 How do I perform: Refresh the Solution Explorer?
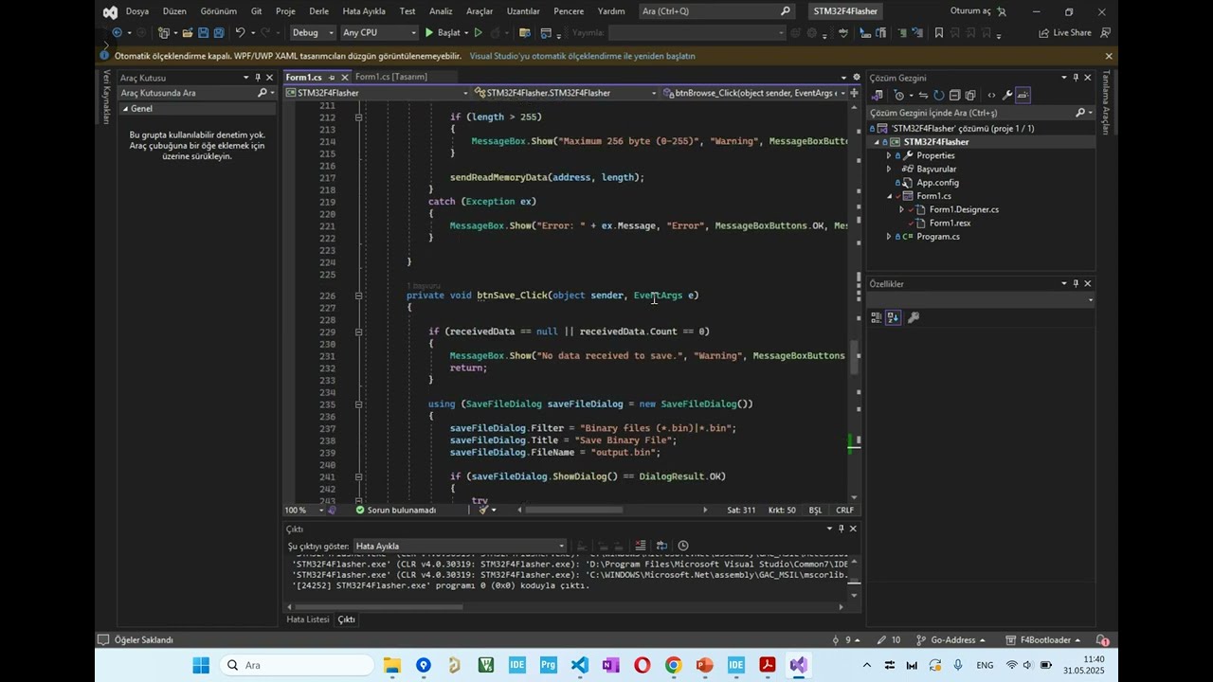pyautogui.click(x=938, y=95)
